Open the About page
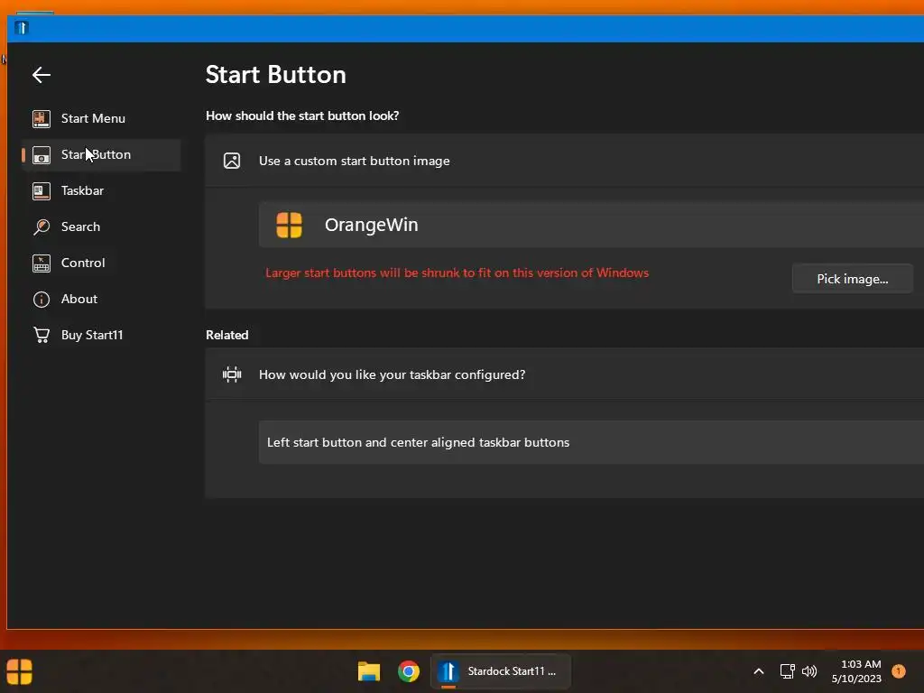Image resolution: width=924 pixels, height=693 pixels. [x=101, y=299]
